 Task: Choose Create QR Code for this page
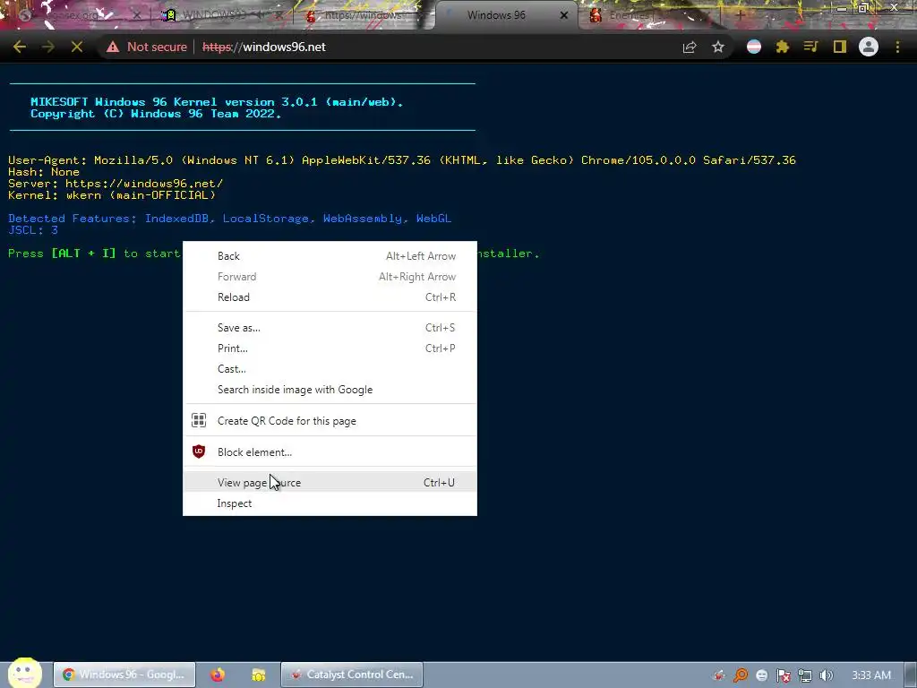(x=330, y=421)
